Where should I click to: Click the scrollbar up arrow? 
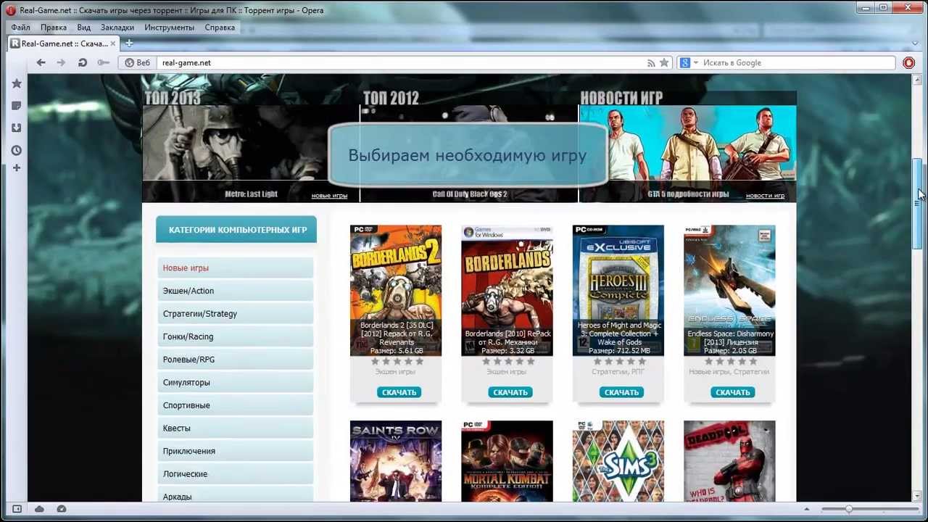coord(917,78)
